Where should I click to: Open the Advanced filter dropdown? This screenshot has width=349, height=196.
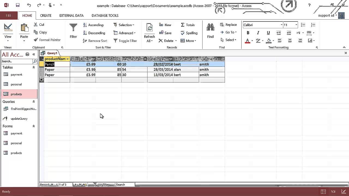(x=124, y=33)
